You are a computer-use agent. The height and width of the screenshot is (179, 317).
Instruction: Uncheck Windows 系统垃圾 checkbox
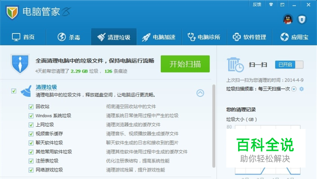(31, 116)
